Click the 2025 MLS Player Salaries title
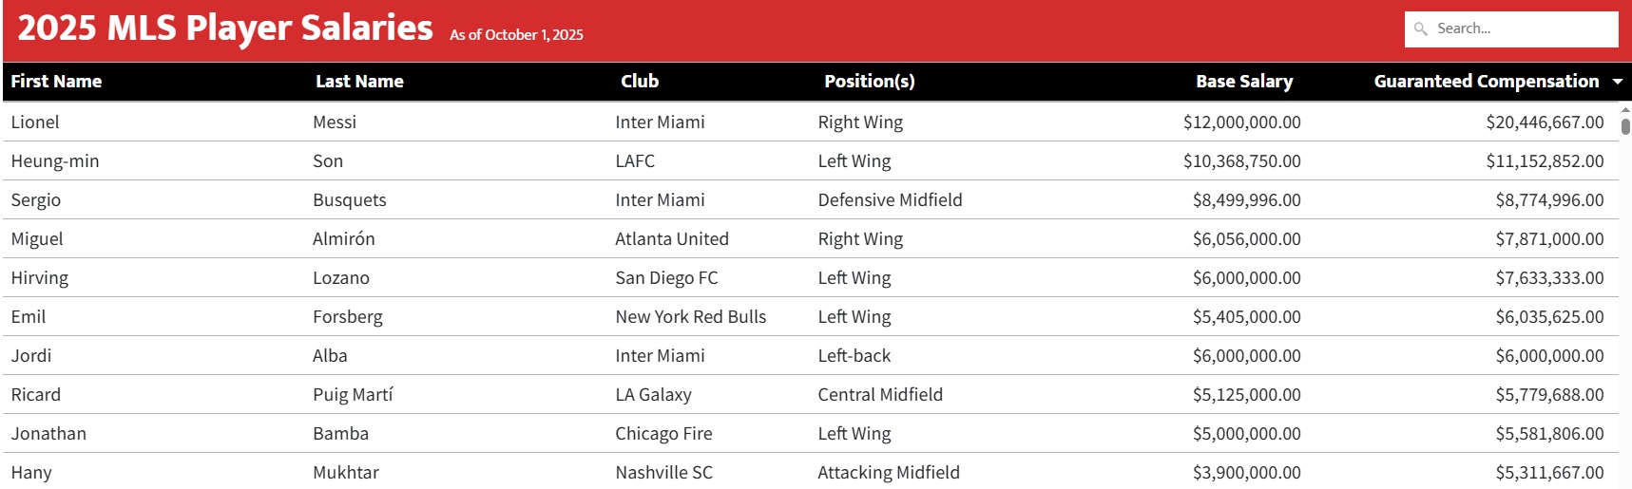1632x489 pixels. click(x=225, y=28)
